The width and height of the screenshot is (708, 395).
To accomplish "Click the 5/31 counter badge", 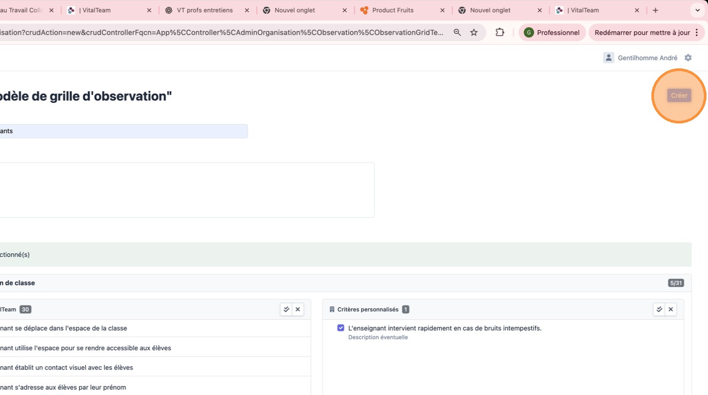I will point(676,283).
